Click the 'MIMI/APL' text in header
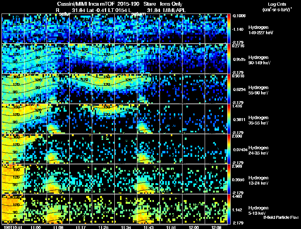Viewport: 301px width, 229px height. click(x=174, y=10)
